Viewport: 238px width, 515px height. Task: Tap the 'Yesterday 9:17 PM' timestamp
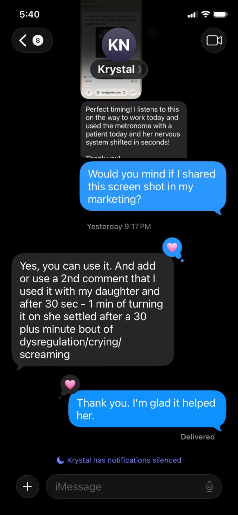[119, 226]
